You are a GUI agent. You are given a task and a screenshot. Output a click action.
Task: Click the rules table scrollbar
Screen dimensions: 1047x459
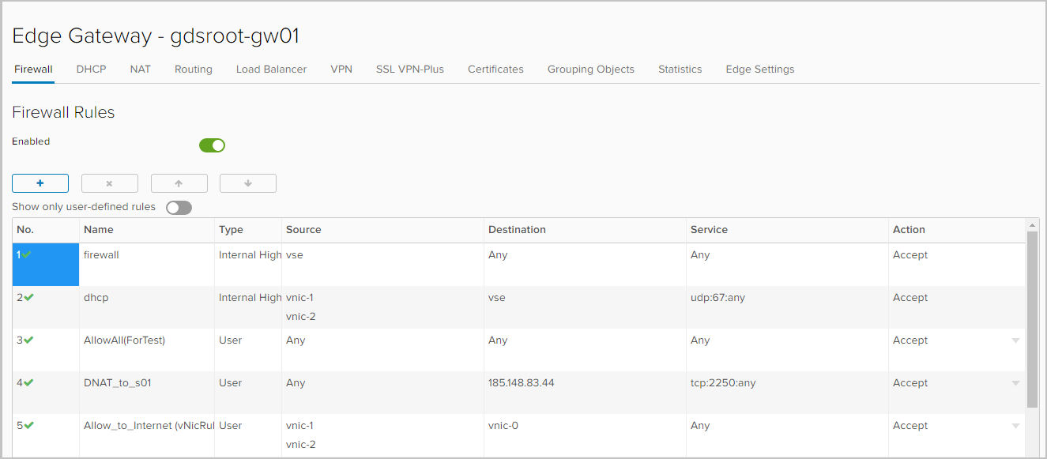tap(1033, 316)
